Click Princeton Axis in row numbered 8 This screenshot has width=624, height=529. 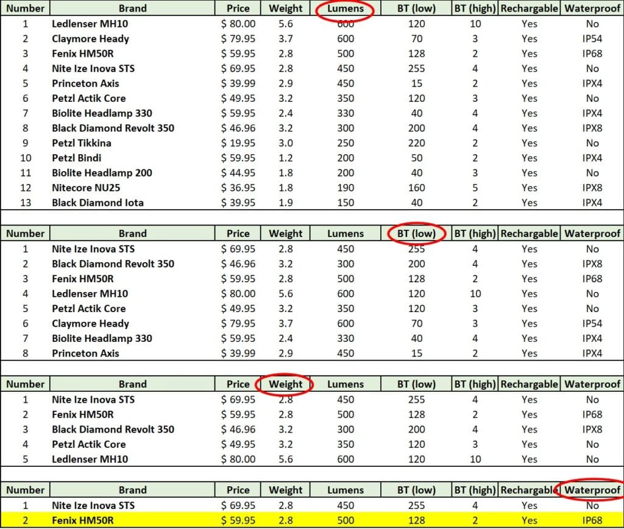click(85, 353)
